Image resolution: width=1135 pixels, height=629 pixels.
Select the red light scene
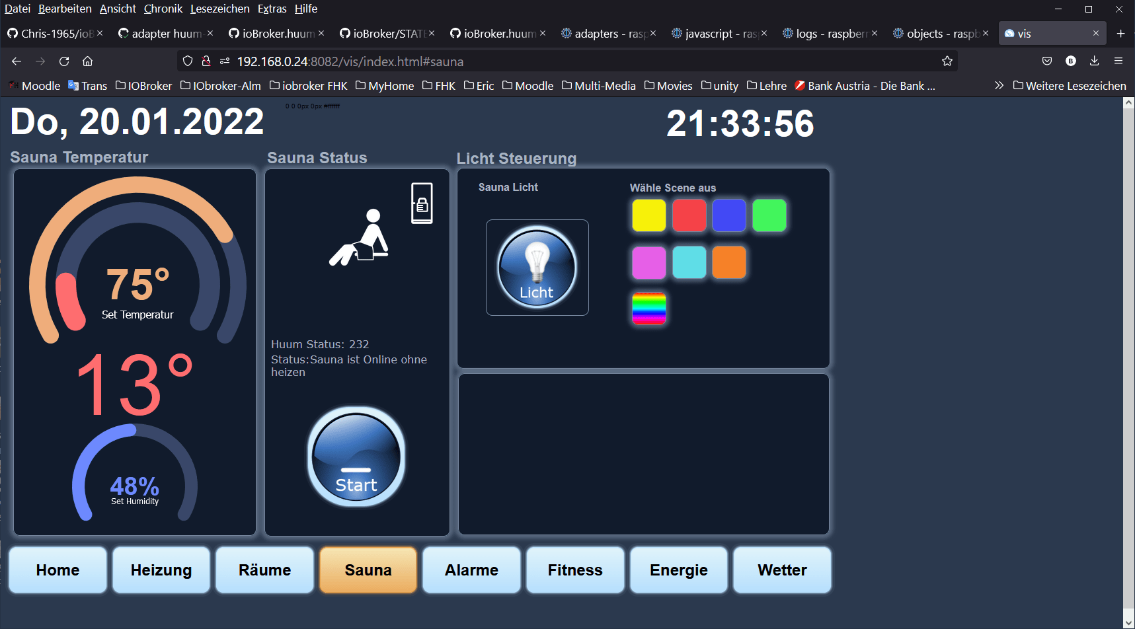tap(689, 215)
